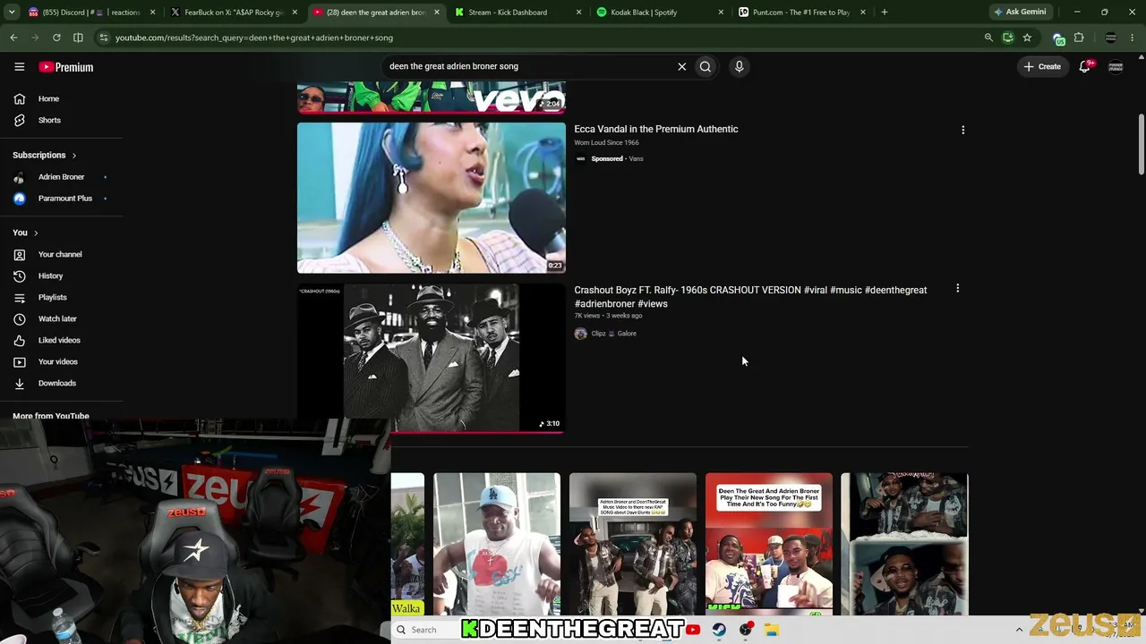1146x644 pixels.
Task: Open the tab search dropdown
Action: (11, 13)
